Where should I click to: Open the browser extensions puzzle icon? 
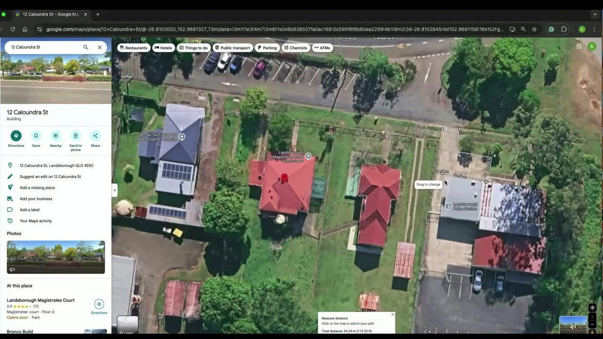tap(563, 29)
